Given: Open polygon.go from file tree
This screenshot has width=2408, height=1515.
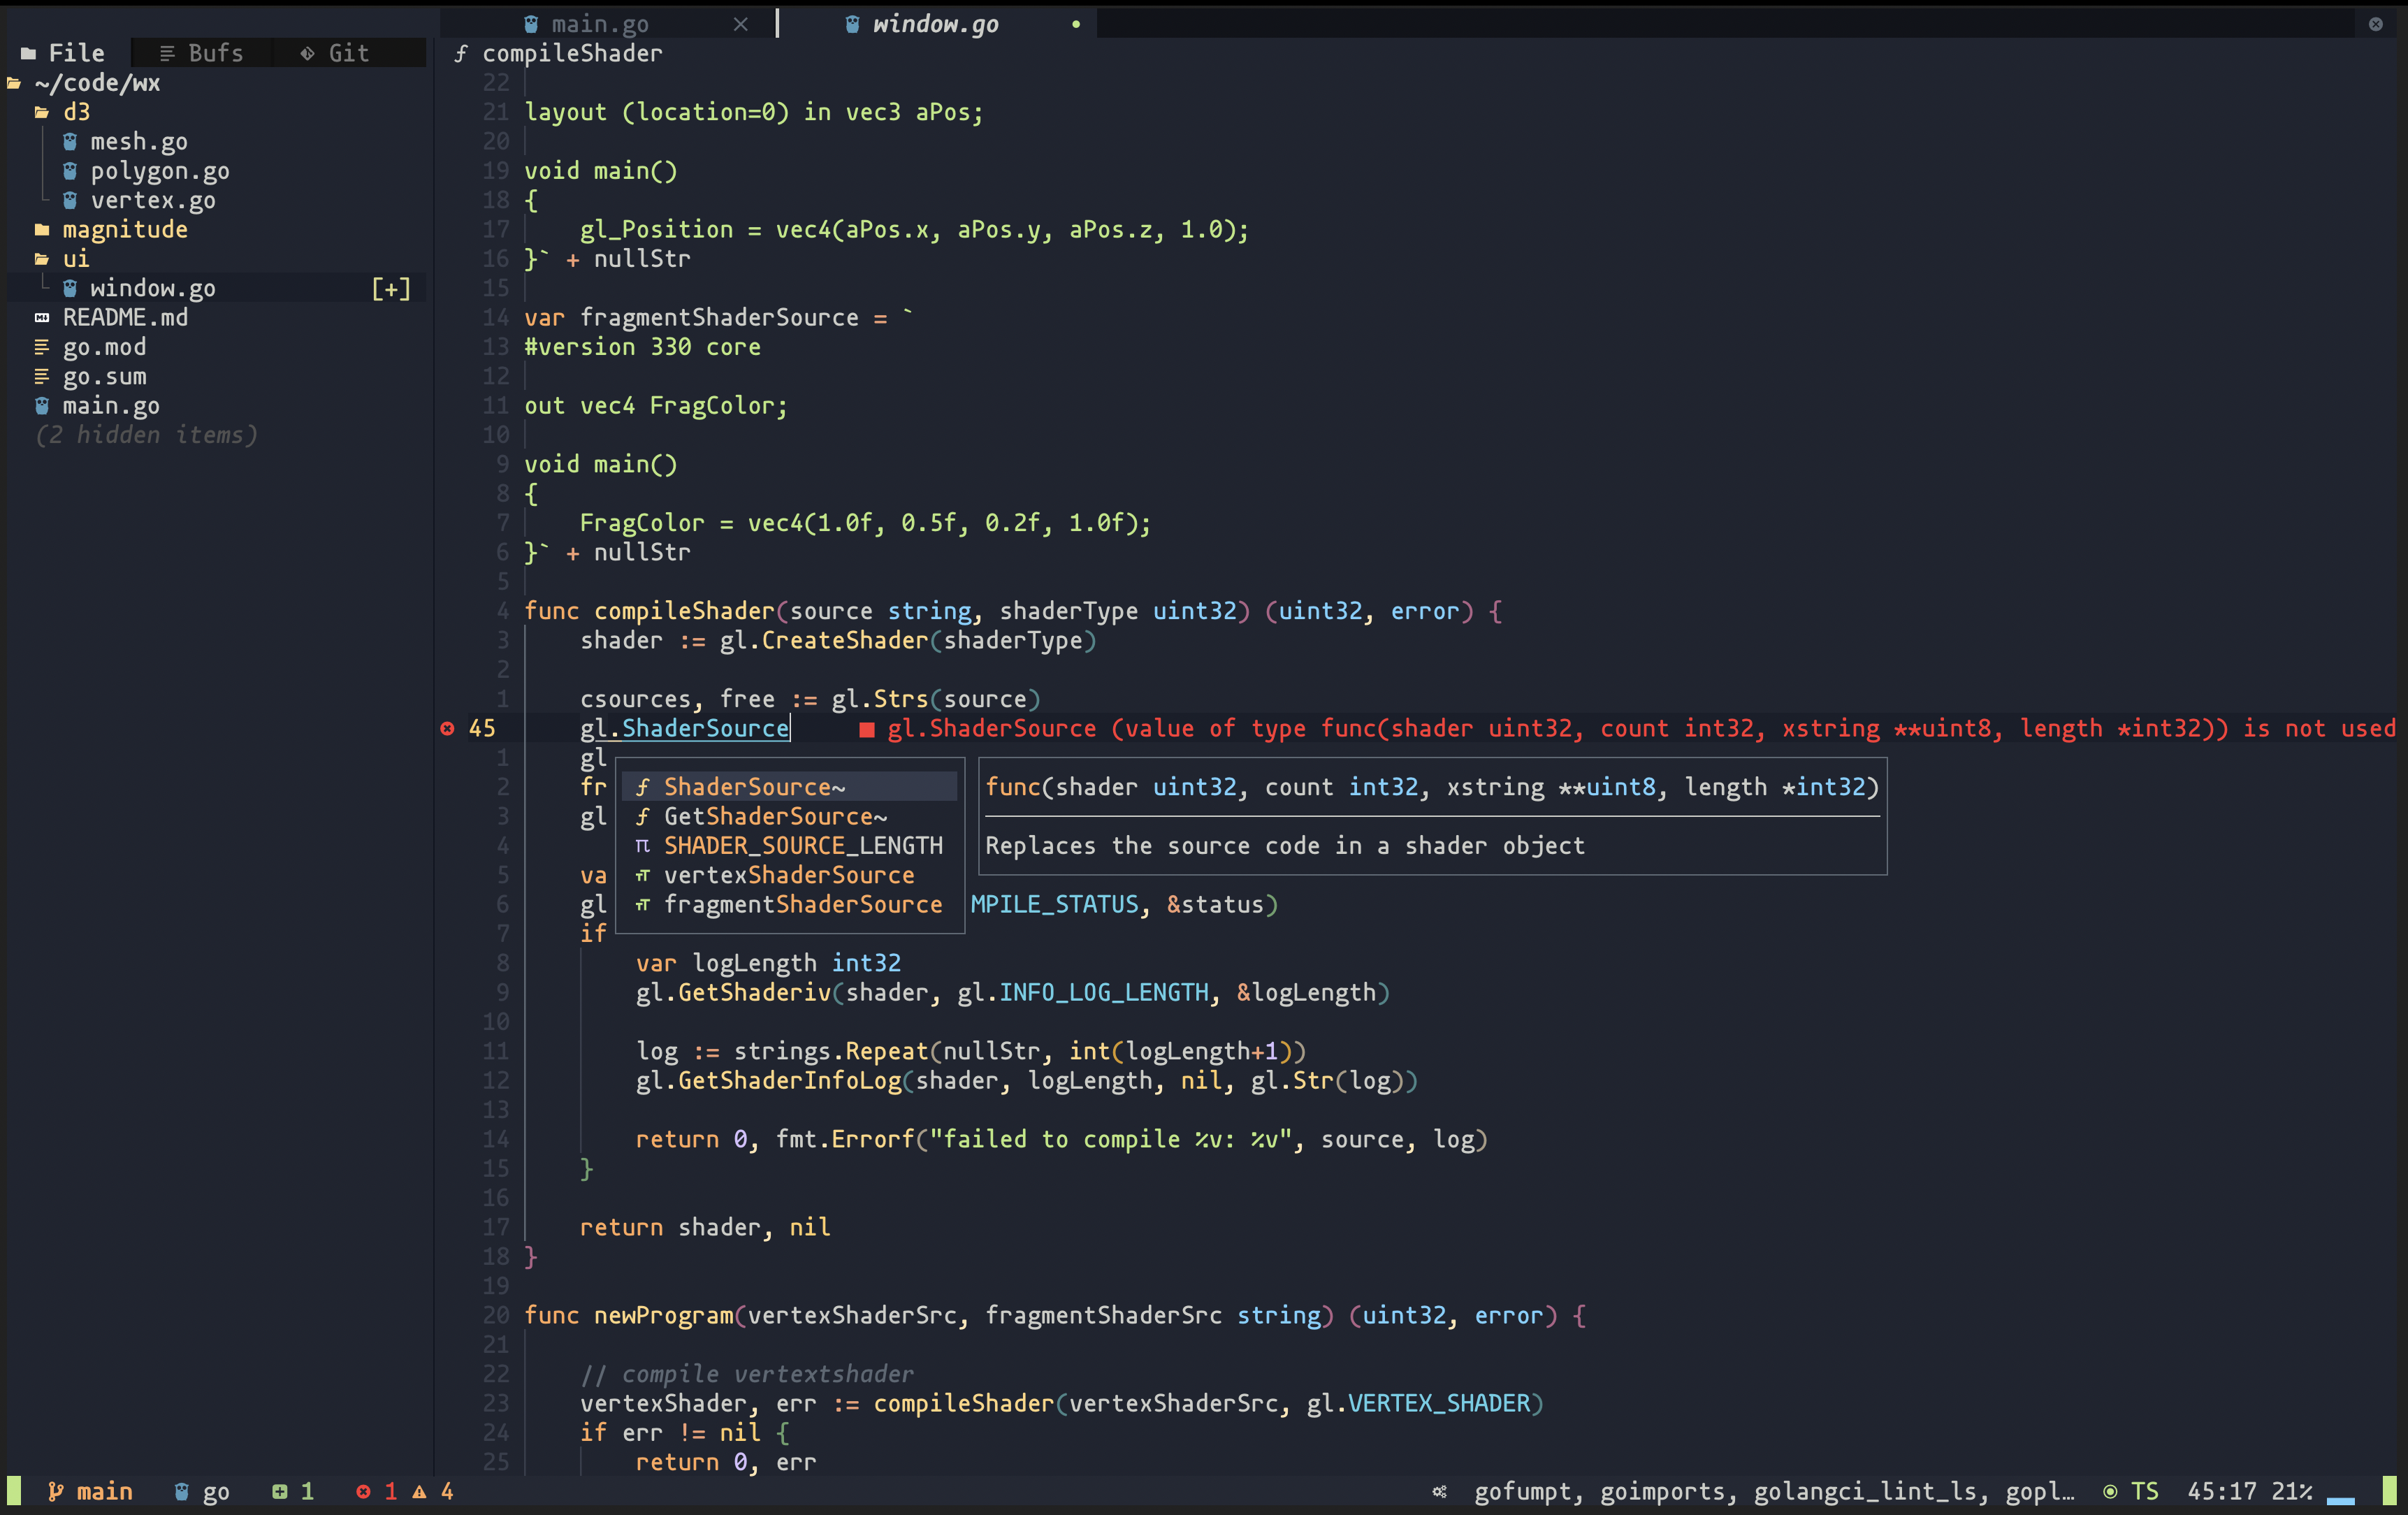Looking at the screenshot, I should [x=160, y=171].
